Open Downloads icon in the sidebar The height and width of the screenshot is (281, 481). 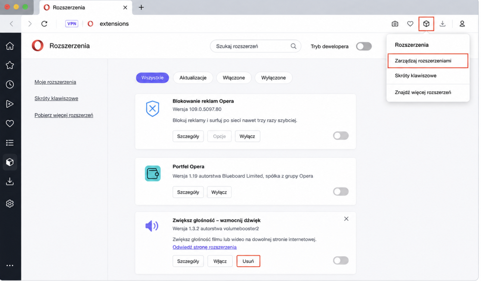coord(10,181)
